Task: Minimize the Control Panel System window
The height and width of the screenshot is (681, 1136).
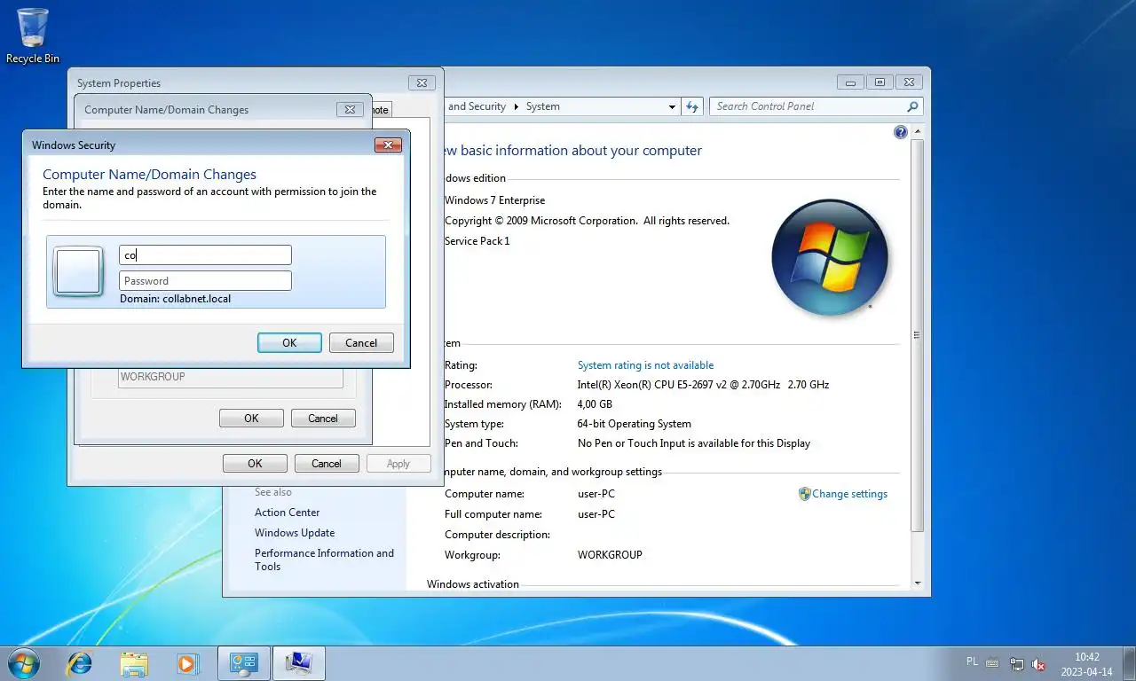Action: point(851,82)
